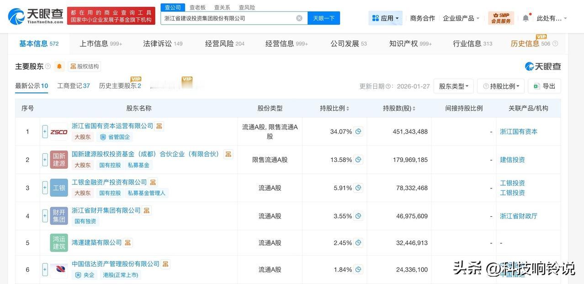Viewport: 584px width, 284px height.
Task: Select the 历史主要股东 2 sub-tab
Action: click(x=120, y=86)
